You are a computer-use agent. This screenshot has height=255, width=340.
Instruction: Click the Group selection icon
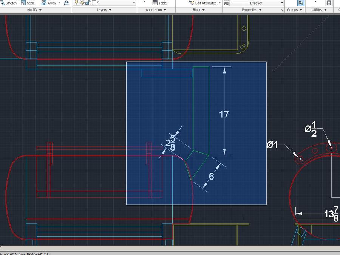pyautogui.click(x=300, y=3)
